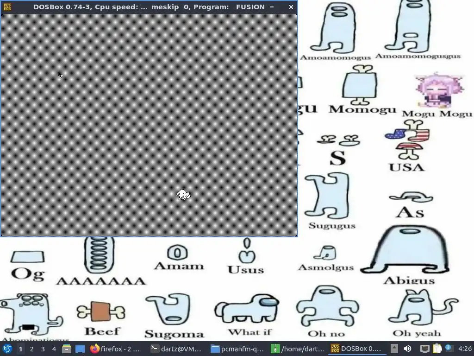This screenshot has width=474, height=356.
Task: Select the DOSBox taskbar entry
Action: [356, 349]
